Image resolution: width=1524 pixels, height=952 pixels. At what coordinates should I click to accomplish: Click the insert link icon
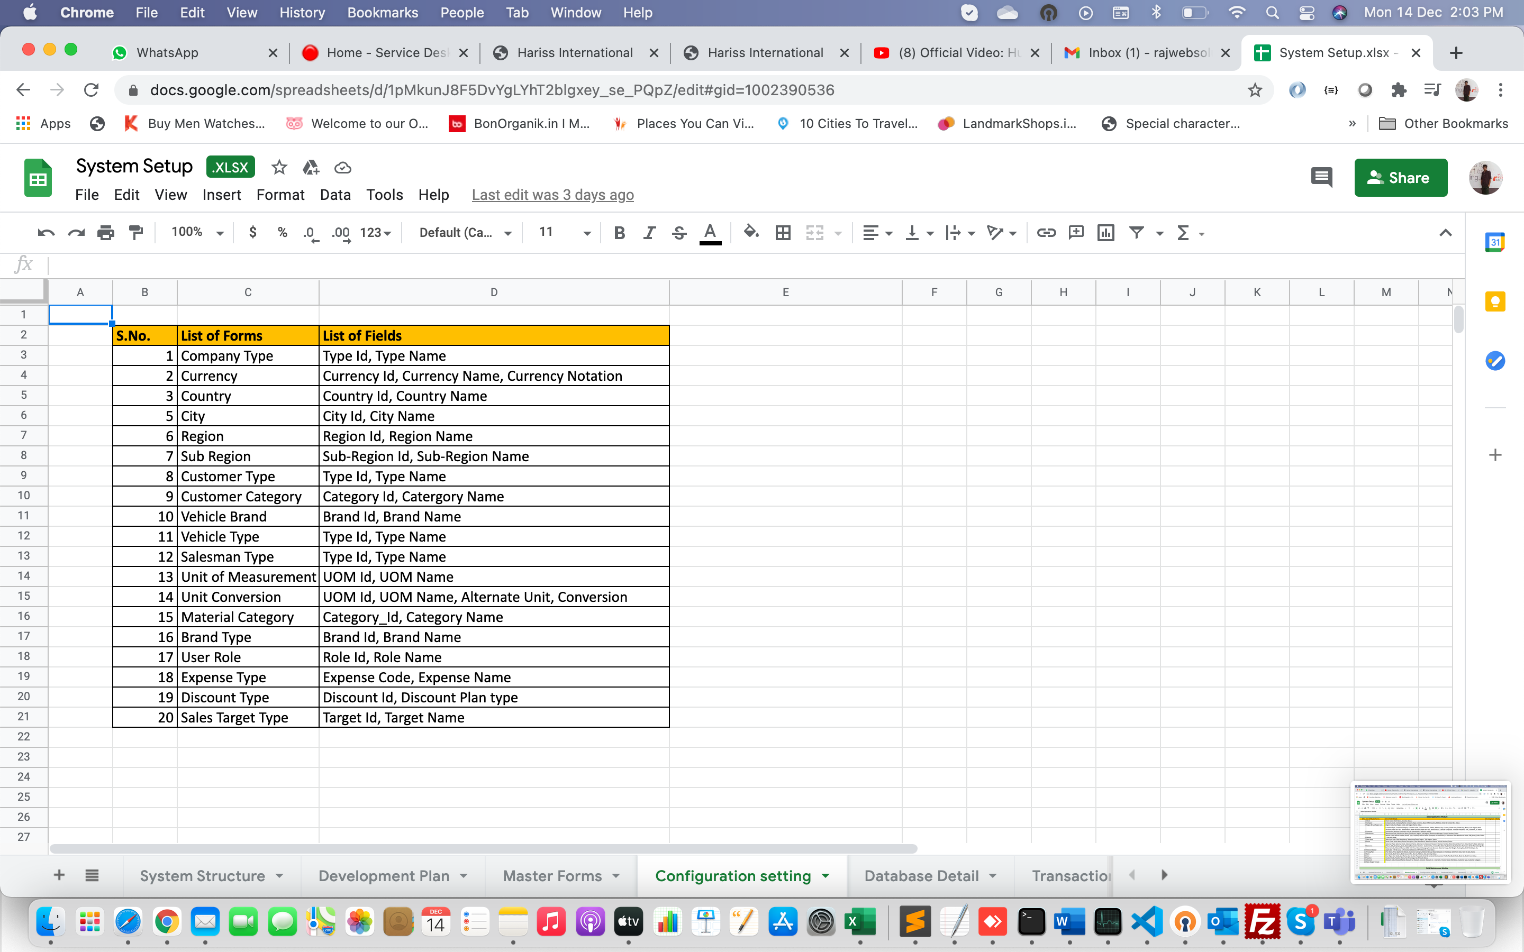coord(1046,233)
